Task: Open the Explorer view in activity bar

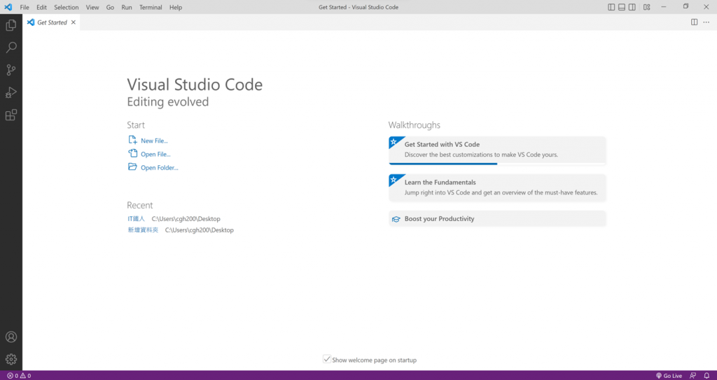Action: coord(11,25)
